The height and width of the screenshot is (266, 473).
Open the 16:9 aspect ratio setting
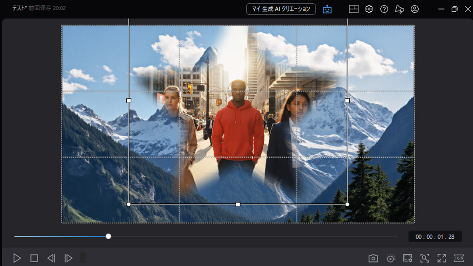(458, 258)
